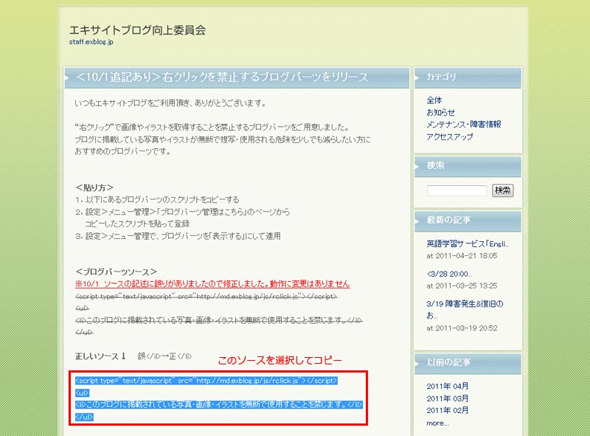Select the お知らせ category
The width and height of the screenshot is (590, 436).
click(x=440, y=112)
